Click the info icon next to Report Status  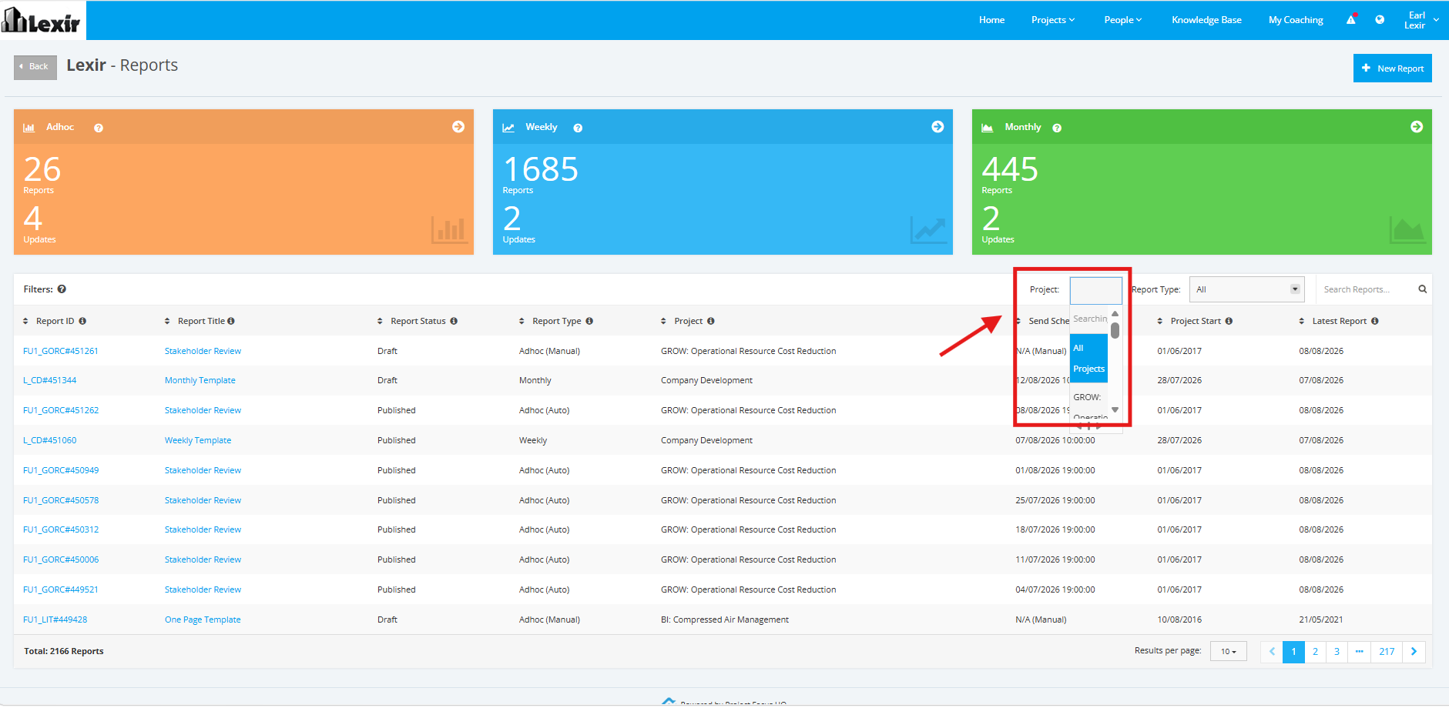[x=454, y=321]
